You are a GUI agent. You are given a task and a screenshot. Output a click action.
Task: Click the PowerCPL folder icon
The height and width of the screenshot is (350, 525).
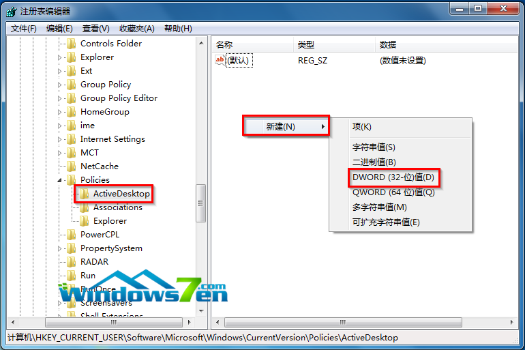pos(71,235)
